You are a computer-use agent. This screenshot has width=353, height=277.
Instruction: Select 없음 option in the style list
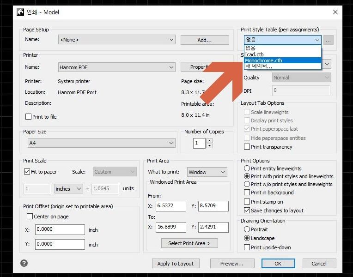coord(282,48)
